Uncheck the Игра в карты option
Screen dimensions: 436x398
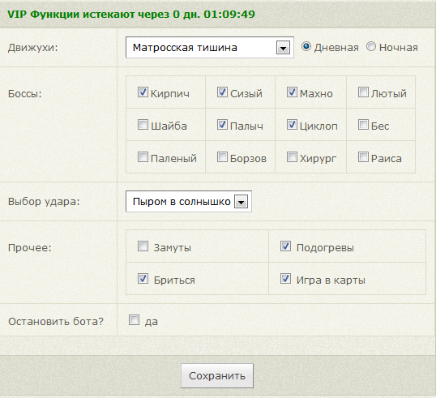tap(285, 278)
